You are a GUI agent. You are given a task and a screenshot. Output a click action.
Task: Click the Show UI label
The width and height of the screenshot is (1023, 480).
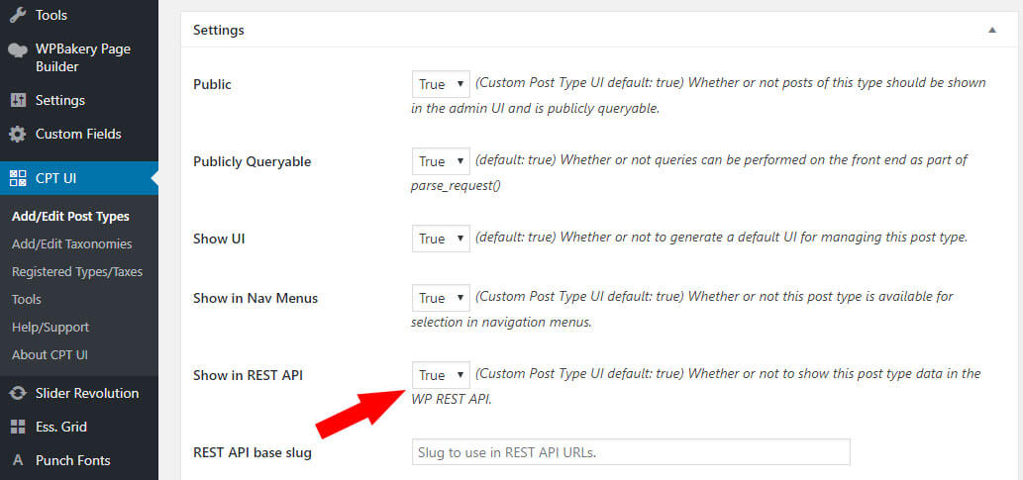click(219, 239)
